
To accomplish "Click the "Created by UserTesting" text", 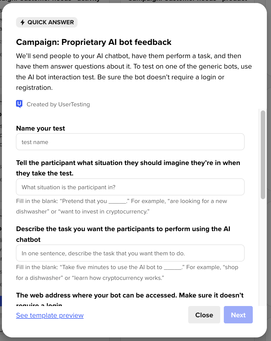I will (x=58, y=104).
